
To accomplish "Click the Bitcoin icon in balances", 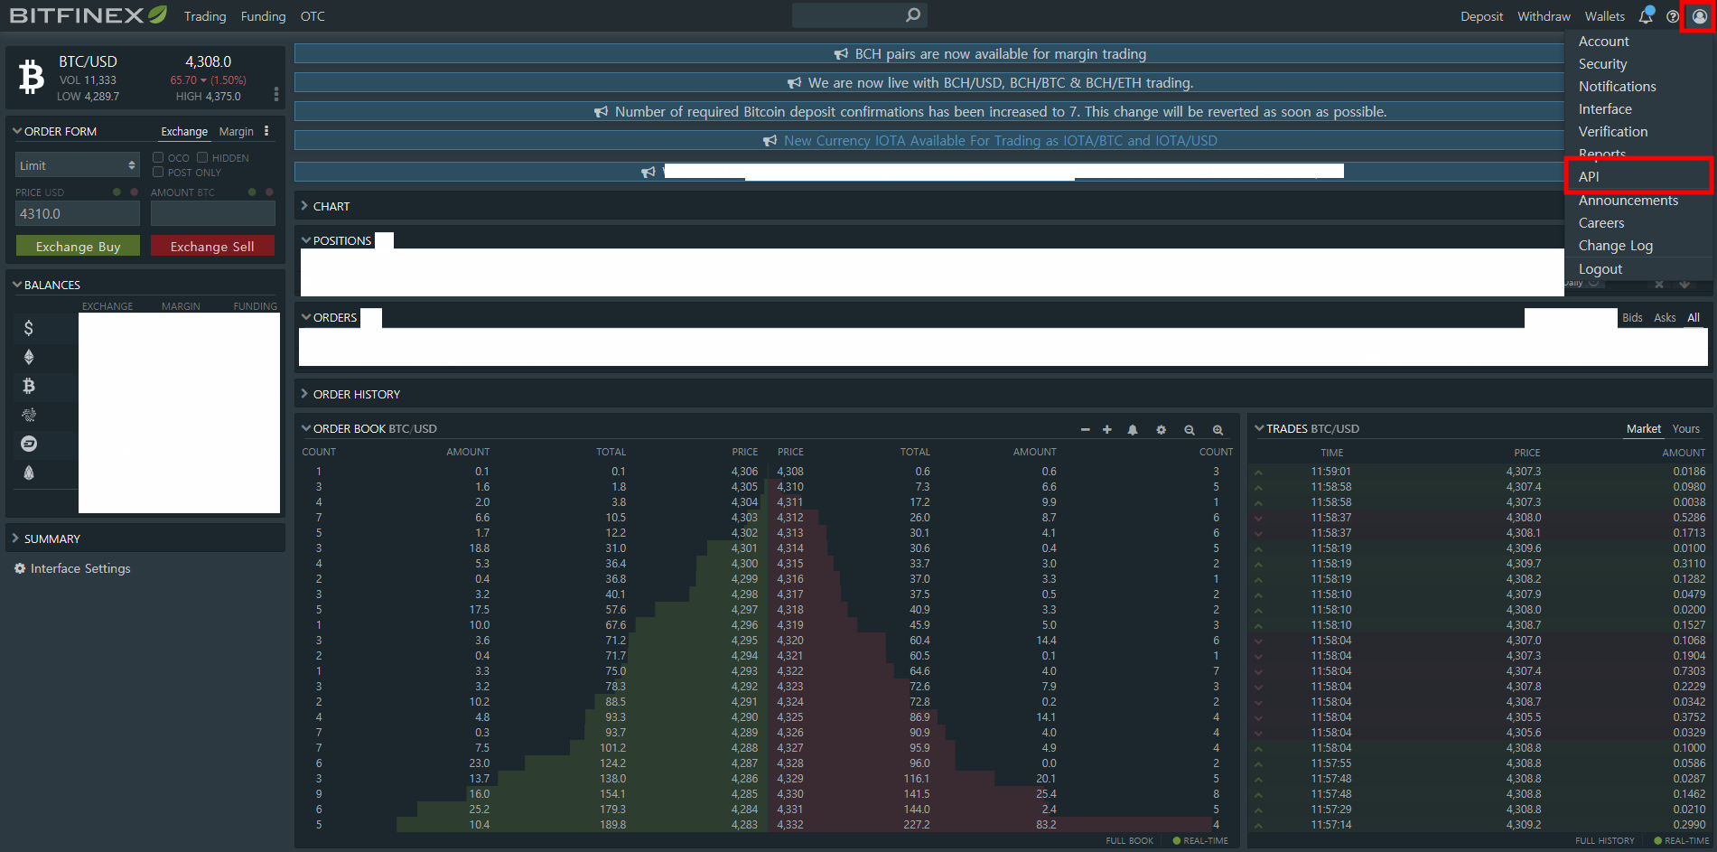I will [29, 386].
